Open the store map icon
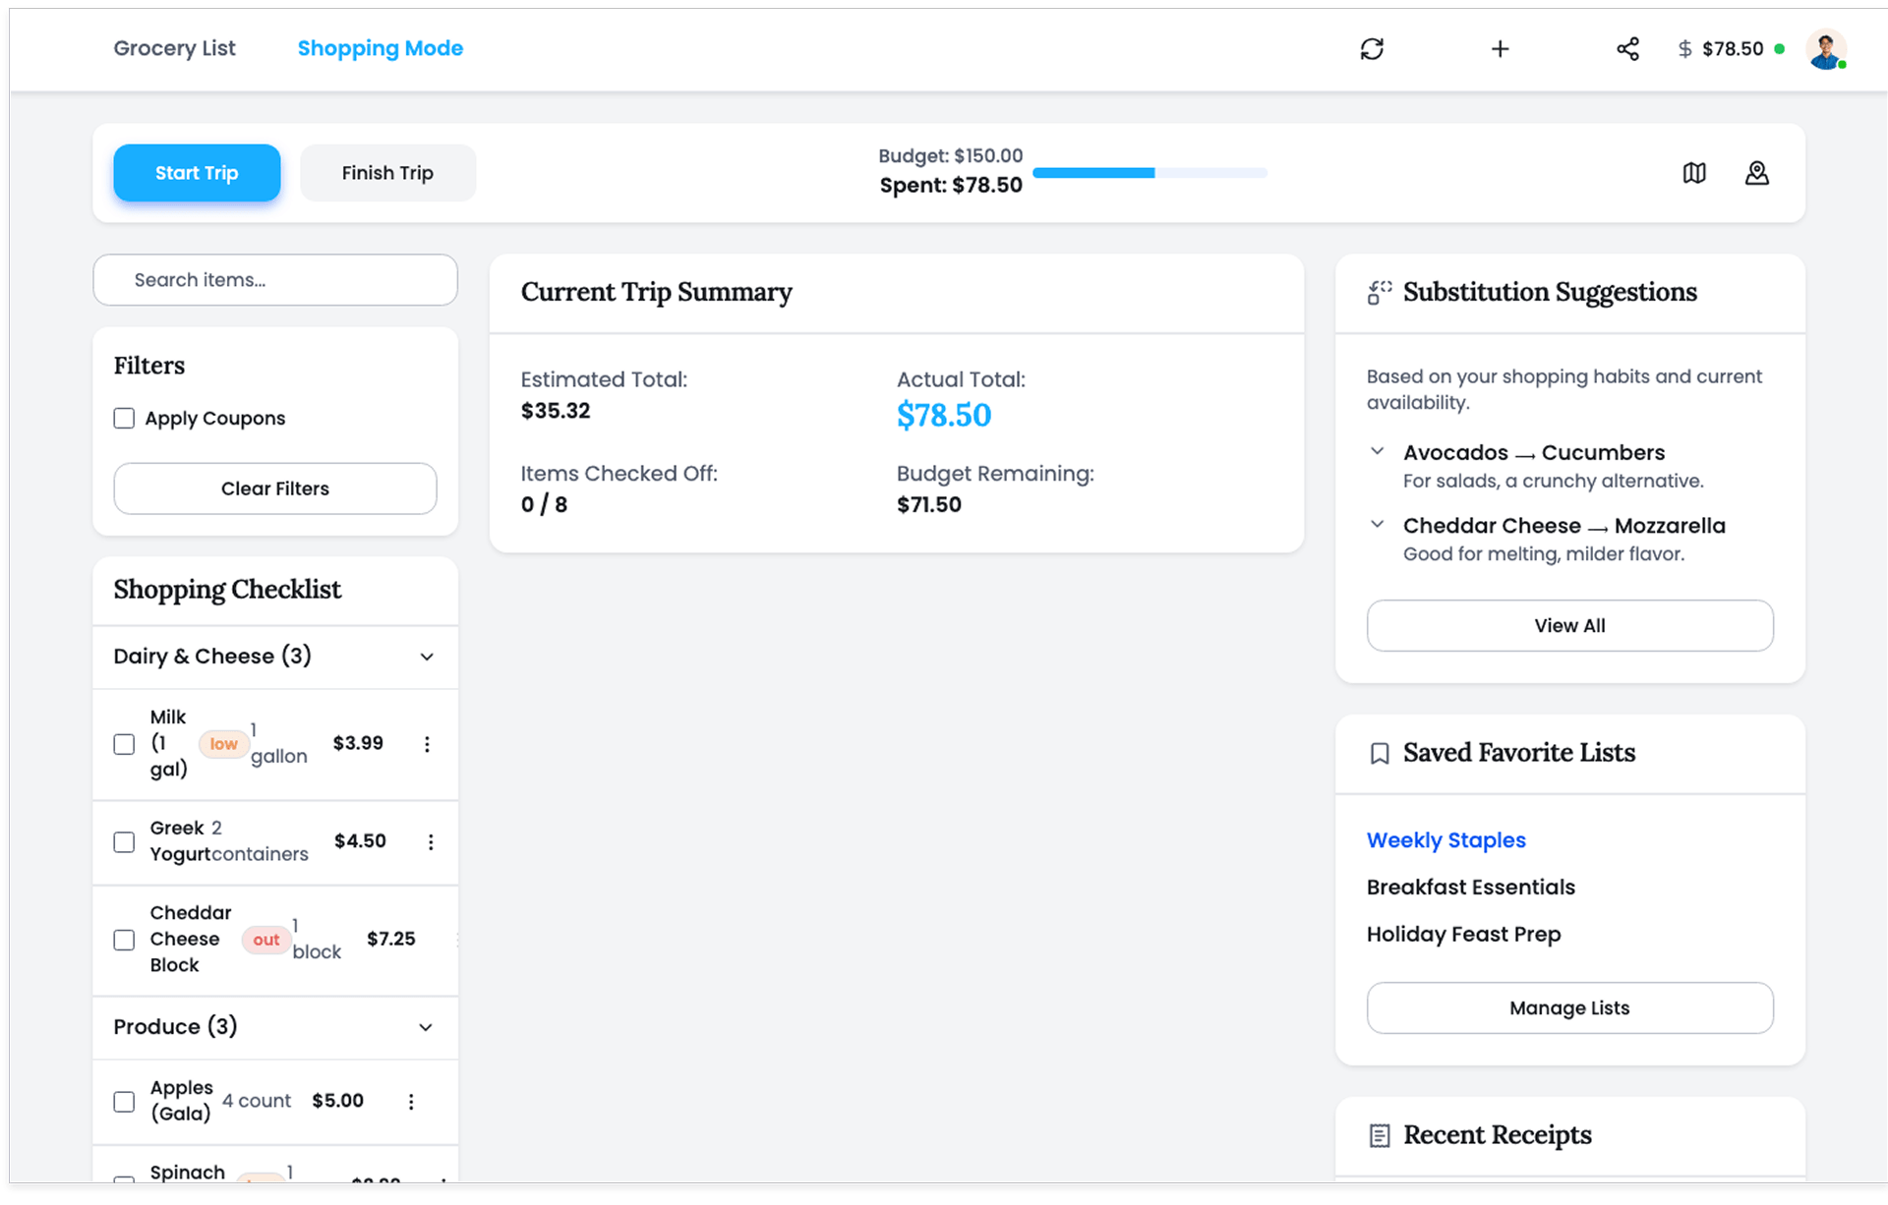1888x1205 pixels. (x=1694, y=173)
